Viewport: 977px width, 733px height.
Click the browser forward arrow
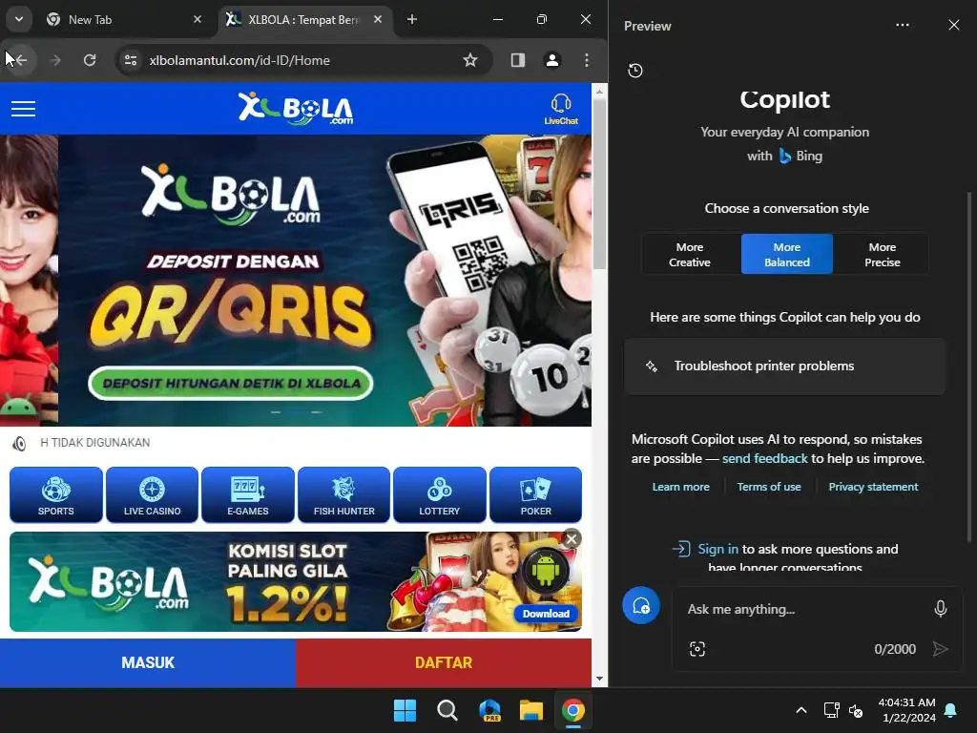click(x=55, y=60)
